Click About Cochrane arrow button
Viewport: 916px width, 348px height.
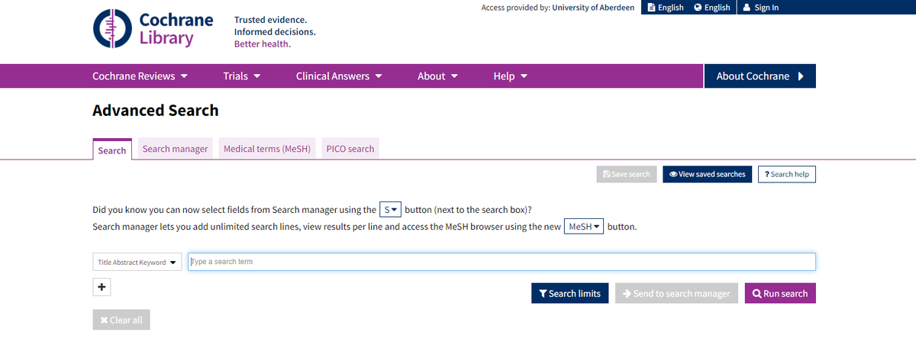coord(760,76)
